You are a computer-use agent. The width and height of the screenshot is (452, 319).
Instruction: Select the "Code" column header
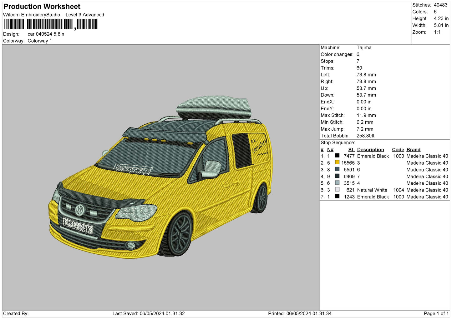pyautogui.click(x=398, y=150)
